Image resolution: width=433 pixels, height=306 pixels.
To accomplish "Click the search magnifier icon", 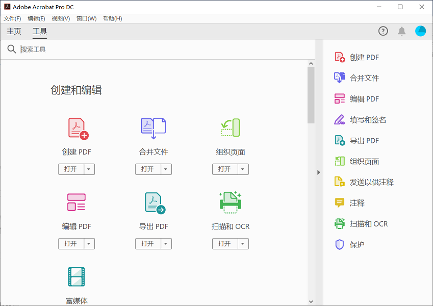I will tap(12, 49).
